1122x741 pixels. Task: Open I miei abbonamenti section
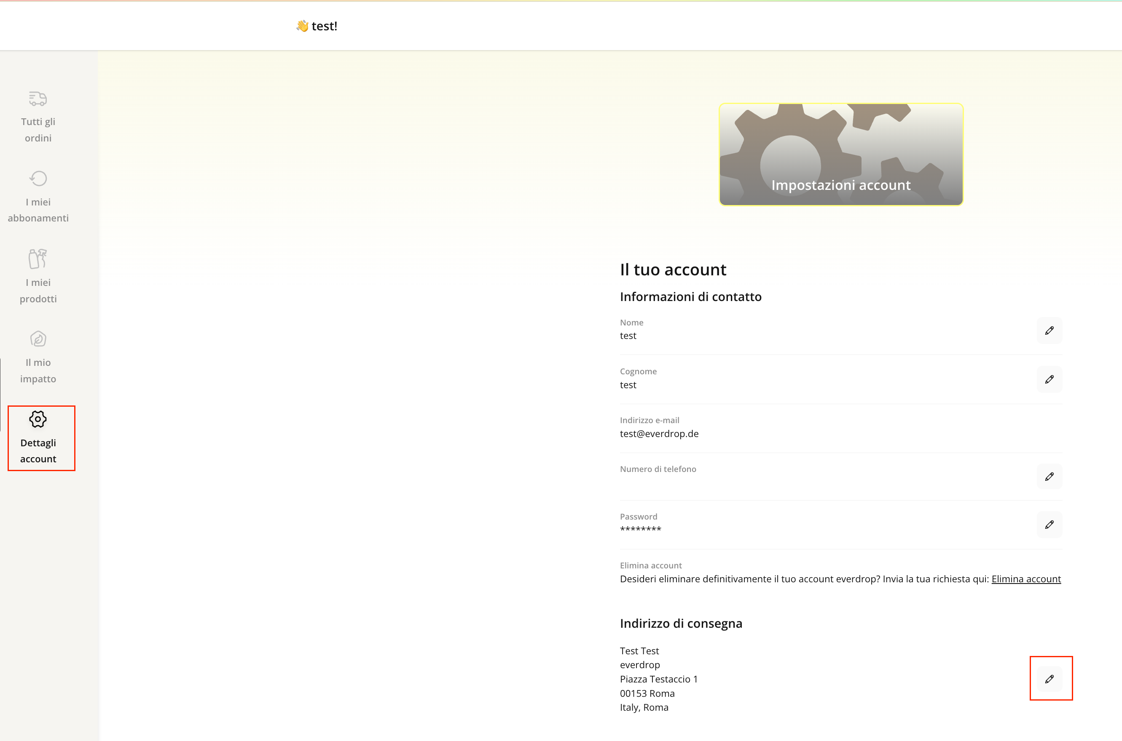tap(38, 210)
